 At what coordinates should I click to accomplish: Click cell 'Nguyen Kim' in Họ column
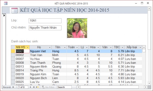point(40,74)
